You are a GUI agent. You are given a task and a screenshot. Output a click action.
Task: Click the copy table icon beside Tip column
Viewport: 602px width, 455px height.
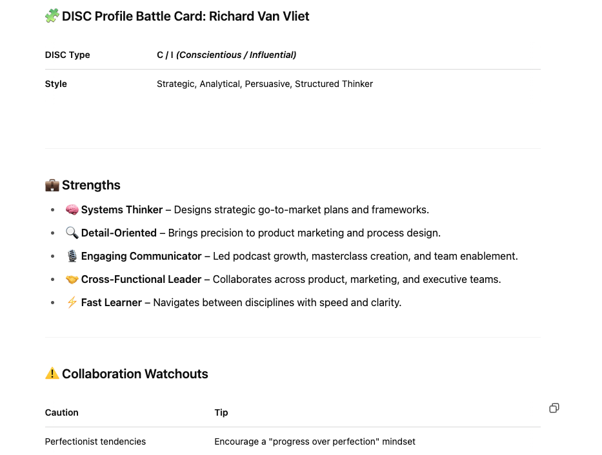pyautogui.click(x=554, y=408)
